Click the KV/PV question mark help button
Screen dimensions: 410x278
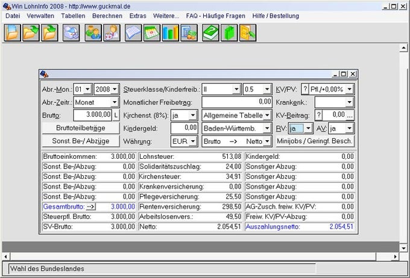[x=305, y=89]
